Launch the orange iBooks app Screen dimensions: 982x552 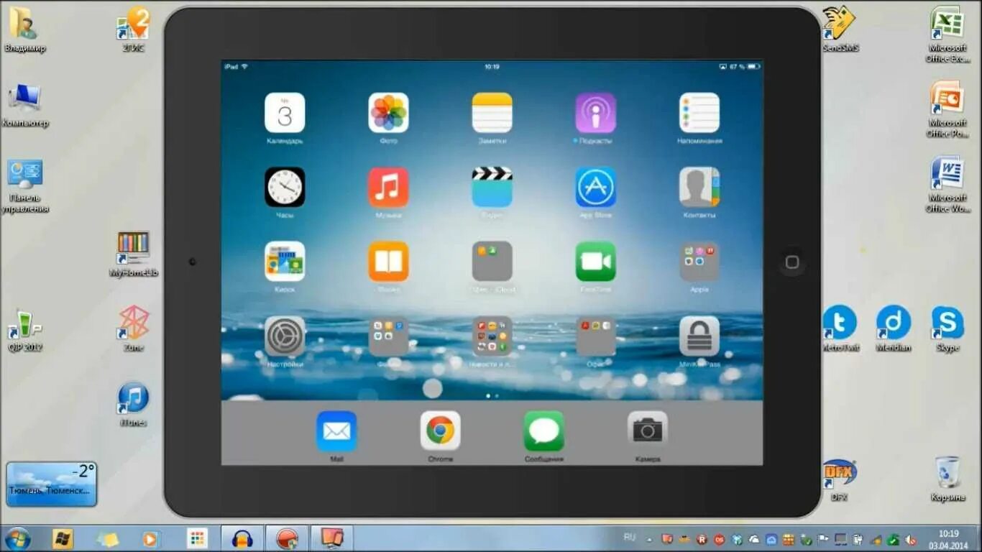point(388,261)
